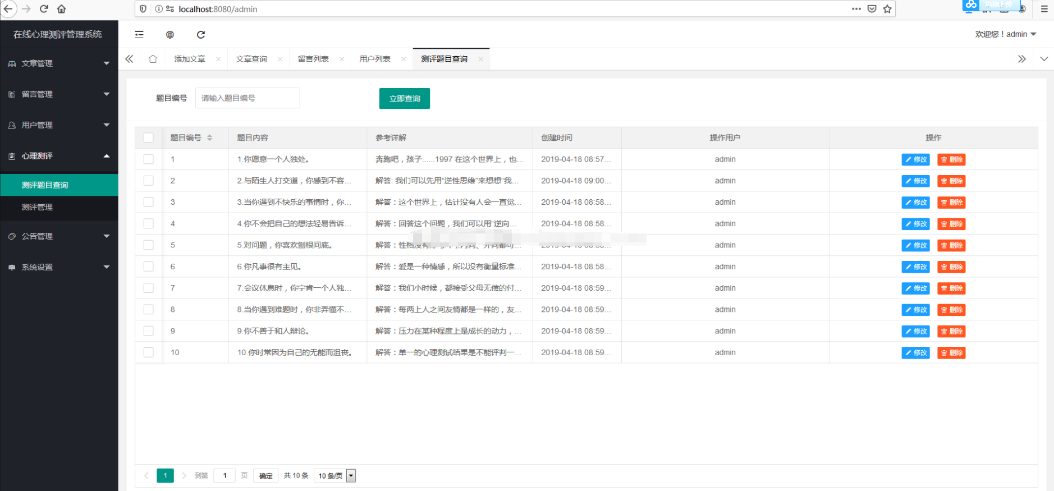Expand the 用户管理 sidebar menu
The image size is (1054, 491).
point(59,125)
